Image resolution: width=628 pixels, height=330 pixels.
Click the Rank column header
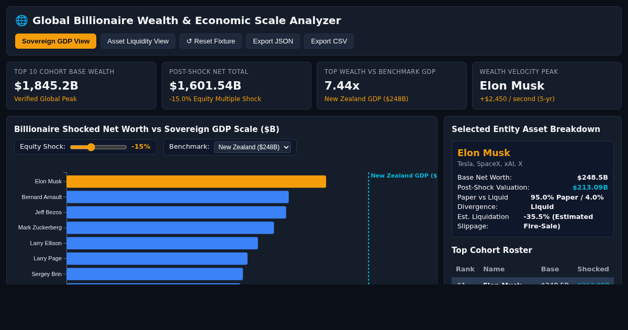point(465,269)
